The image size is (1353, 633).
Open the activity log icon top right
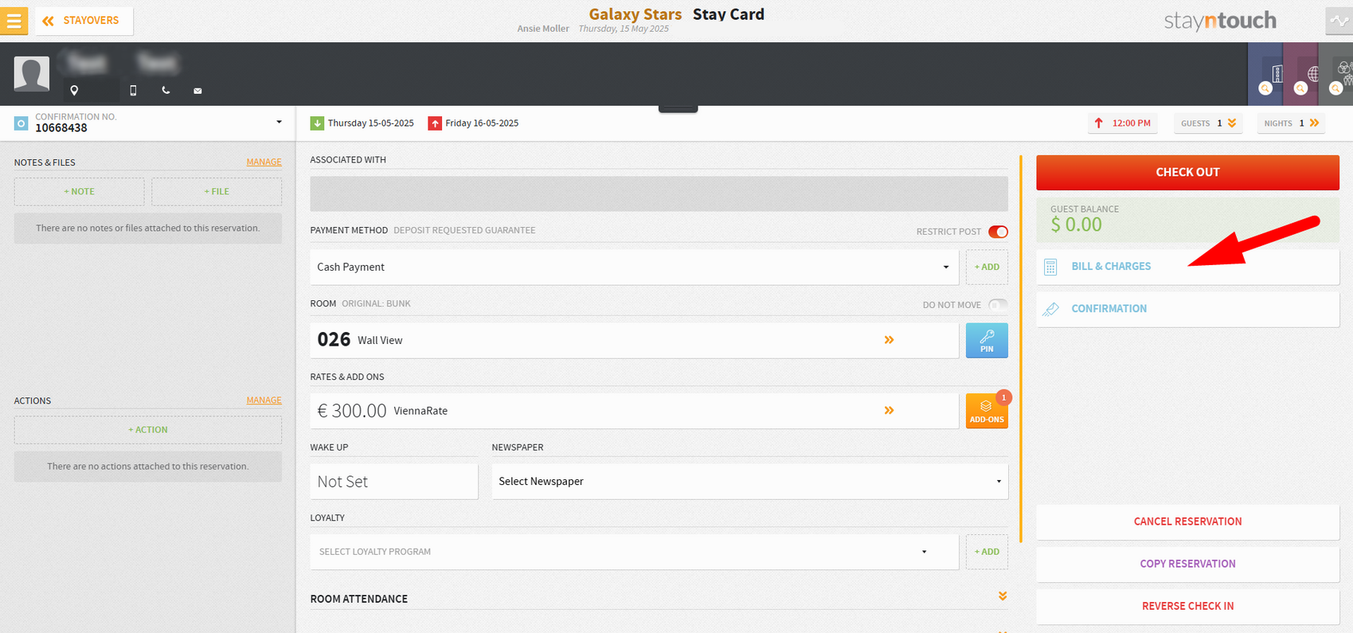(1339, 21)
